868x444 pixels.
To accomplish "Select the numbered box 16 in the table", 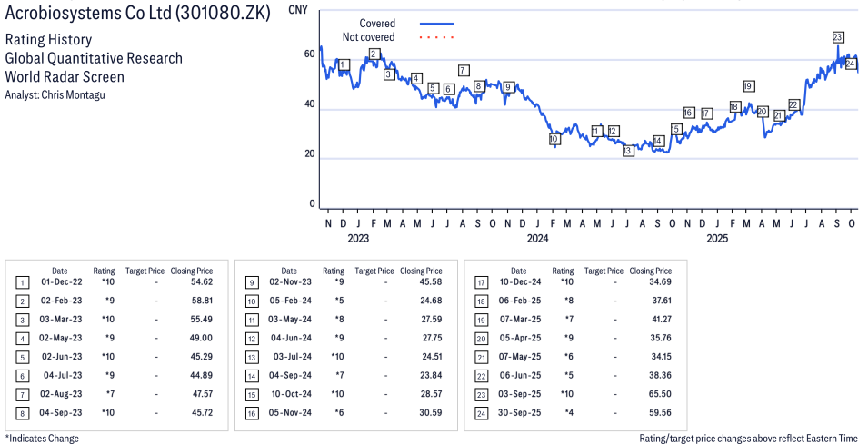I will (251, 413).
